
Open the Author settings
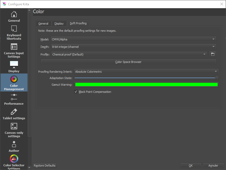[14, 146]
